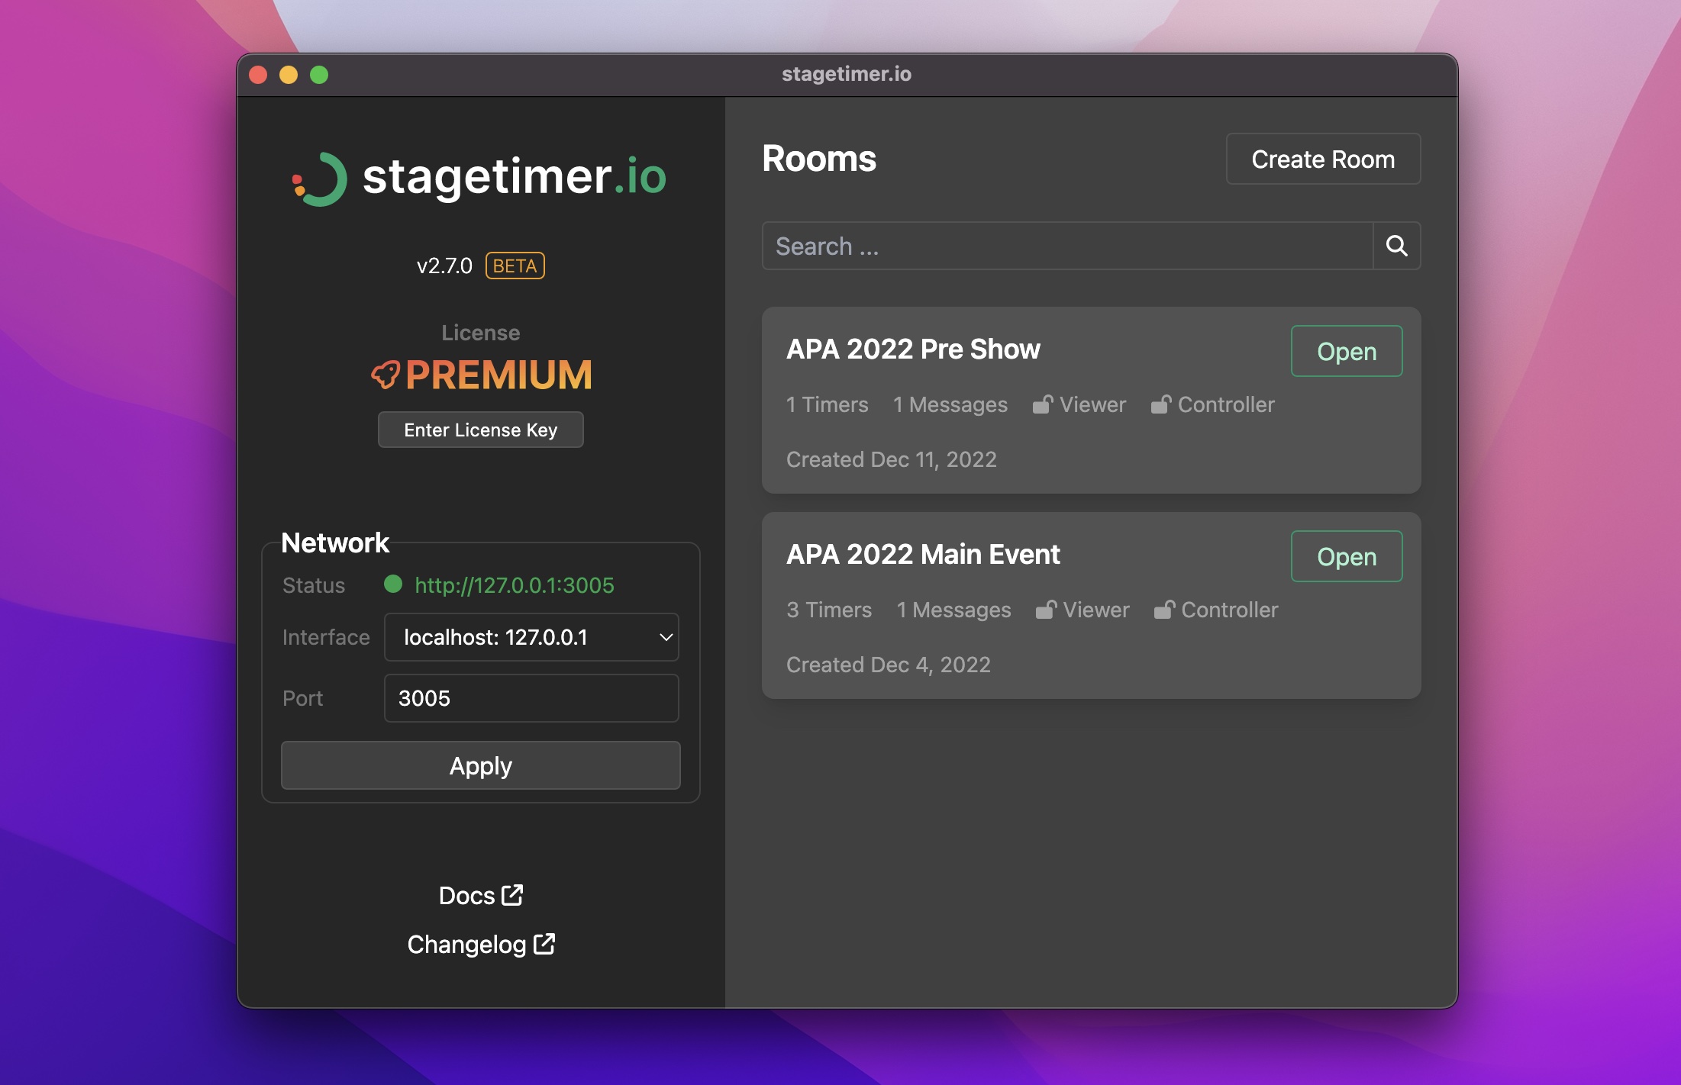Click the Port number input field

(x=533, y=698)
